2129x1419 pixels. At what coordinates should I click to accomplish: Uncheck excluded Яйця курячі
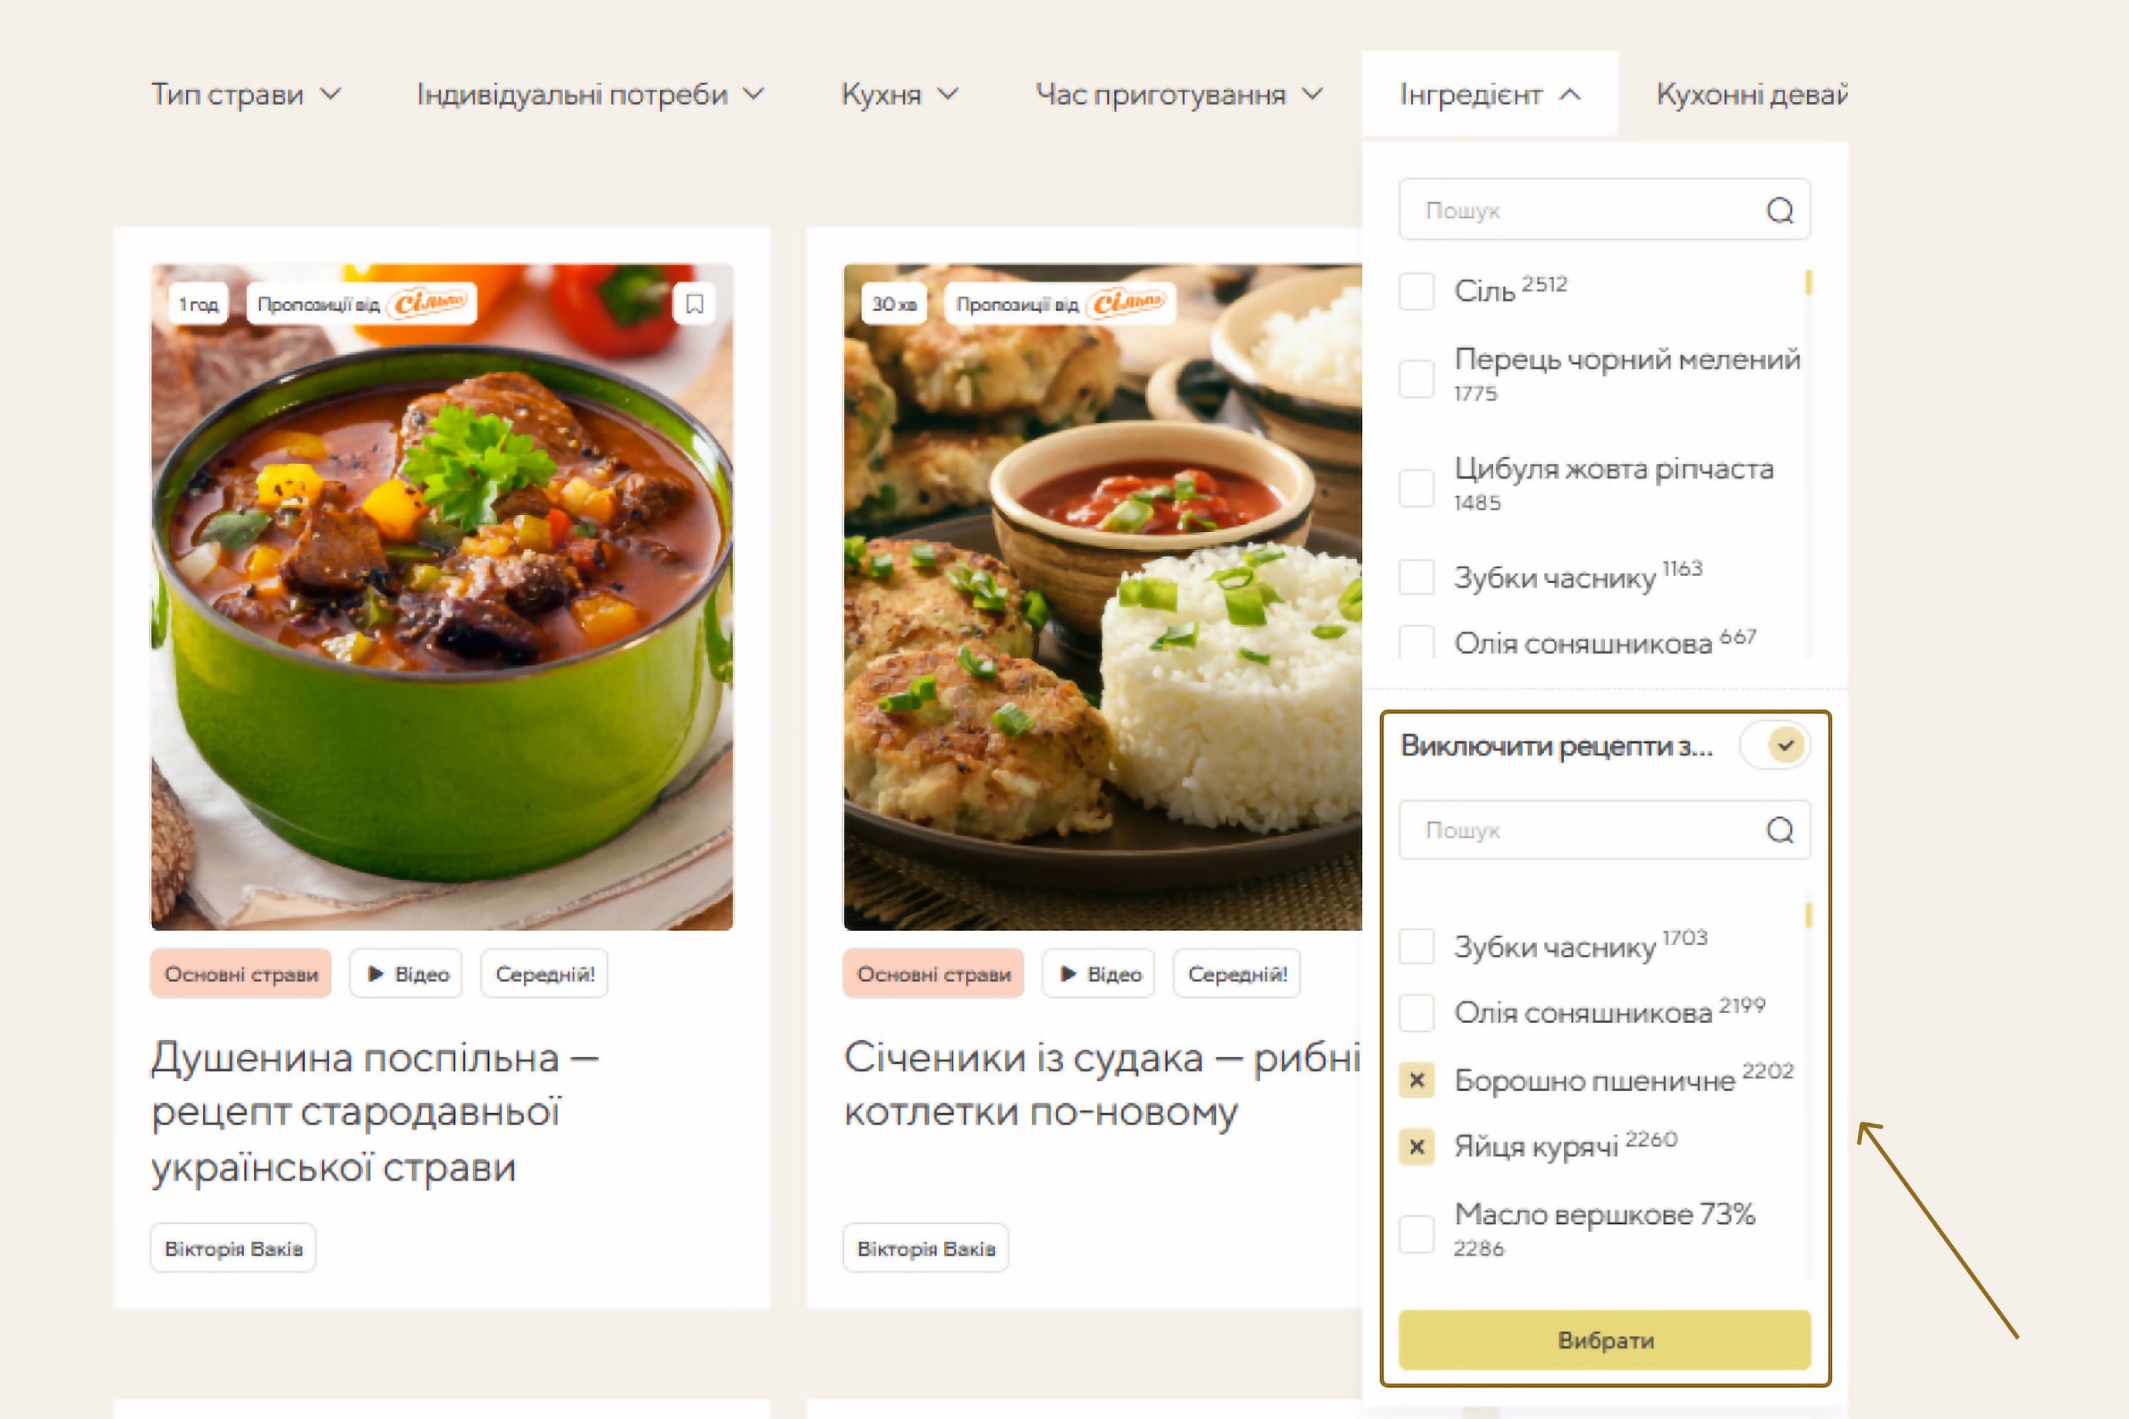pyautogui.click(x=1416, y=1147)
